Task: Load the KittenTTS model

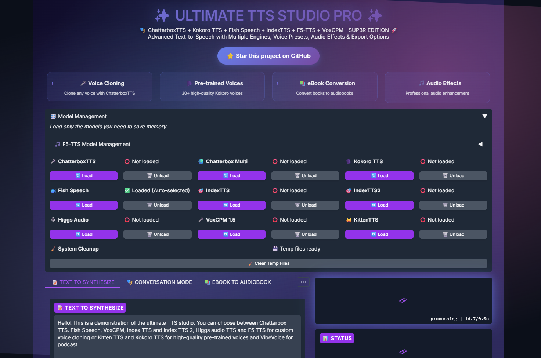Action: coord(379,234)
